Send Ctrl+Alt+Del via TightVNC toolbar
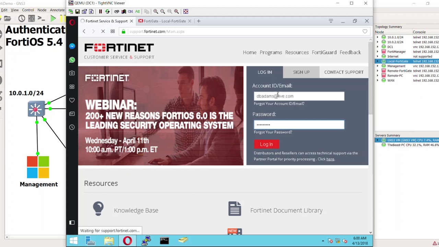 117,11
